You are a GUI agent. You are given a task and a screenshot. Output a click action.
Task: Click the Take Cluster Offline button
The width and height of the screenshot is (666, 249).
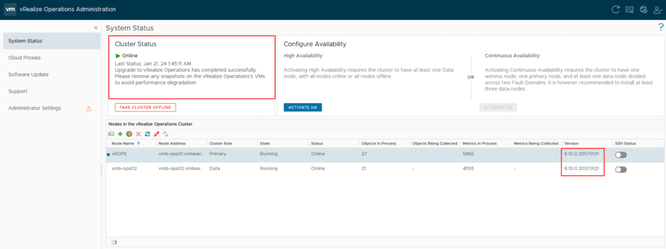click(145, 107)
